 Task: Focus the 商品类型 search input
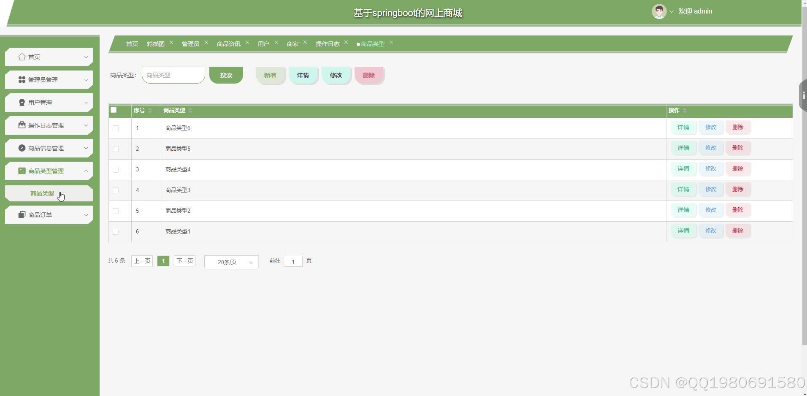click(x=173, y=75)
